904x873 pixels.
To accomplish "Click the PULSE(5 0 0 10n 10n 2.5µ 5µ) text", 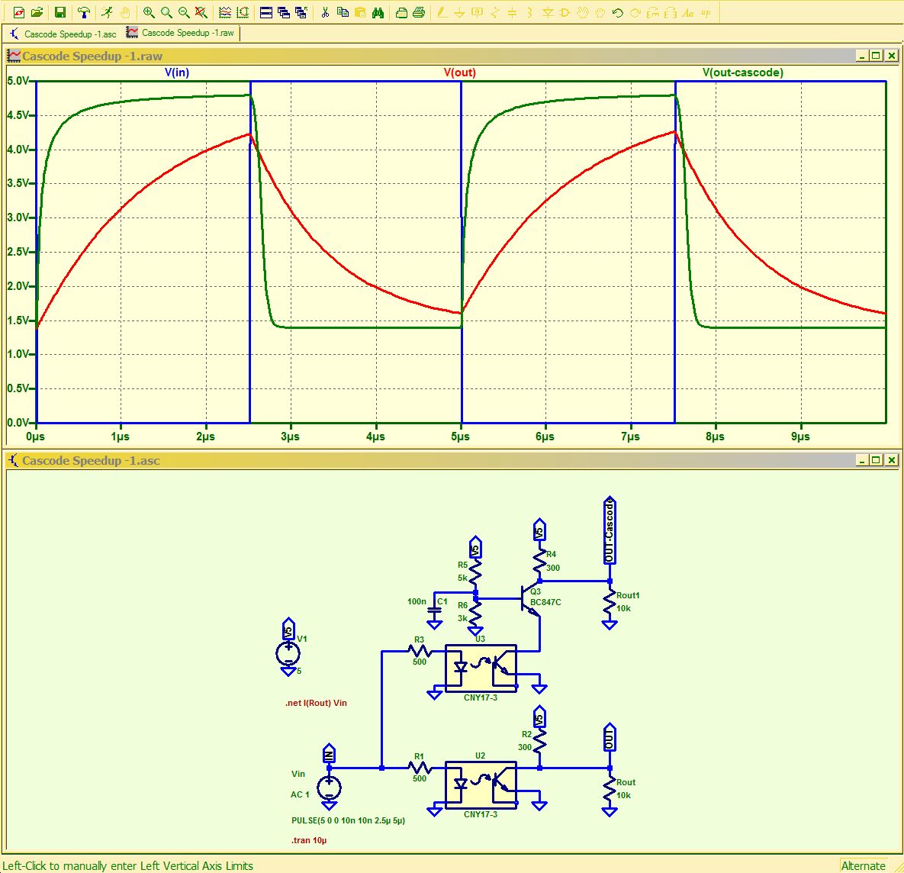I will [x=348, y=820].
